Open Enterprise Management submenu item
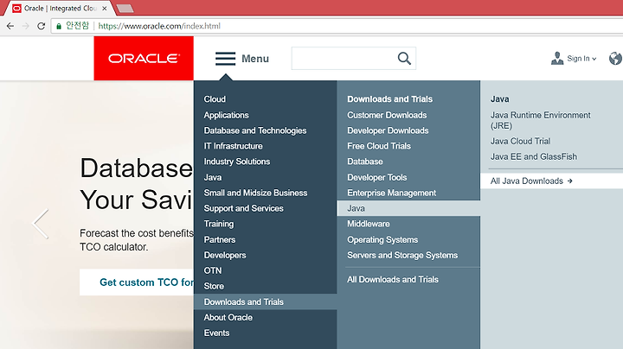The width and height of the screenshot is (623, 349). tap(392, 193)
